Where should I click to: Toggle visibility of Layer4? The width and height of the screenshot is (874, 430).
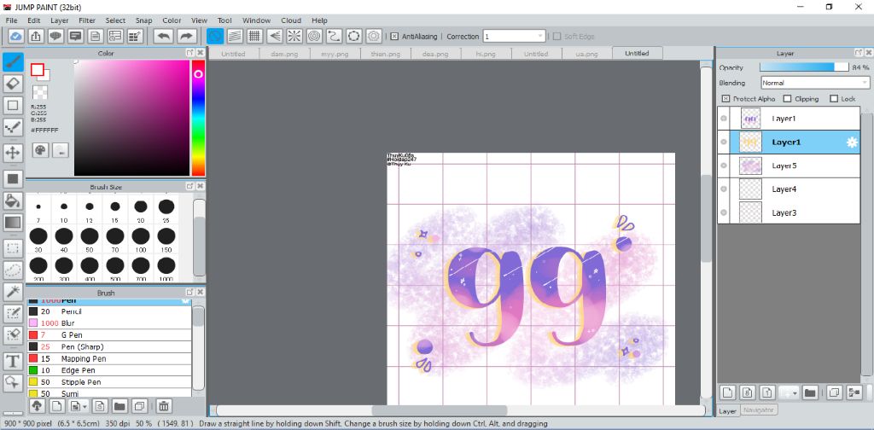click(x=724, y=189)
